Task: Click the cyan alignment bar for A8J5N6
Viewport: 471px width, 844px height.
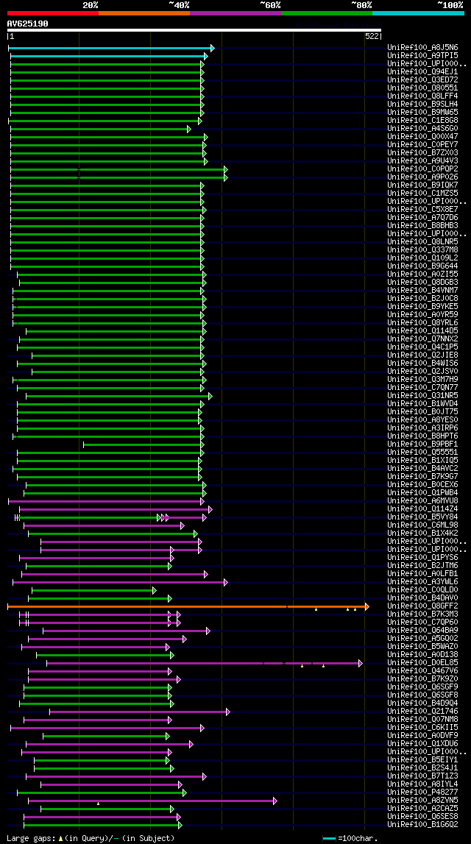Action: point(111,49)
